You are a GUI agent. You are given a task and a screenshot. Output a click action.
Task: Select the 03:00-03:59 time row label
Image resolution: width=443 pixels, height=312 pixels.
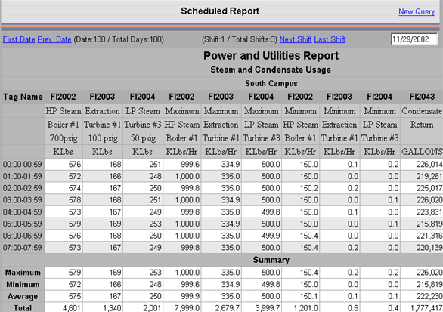[23, 200]
